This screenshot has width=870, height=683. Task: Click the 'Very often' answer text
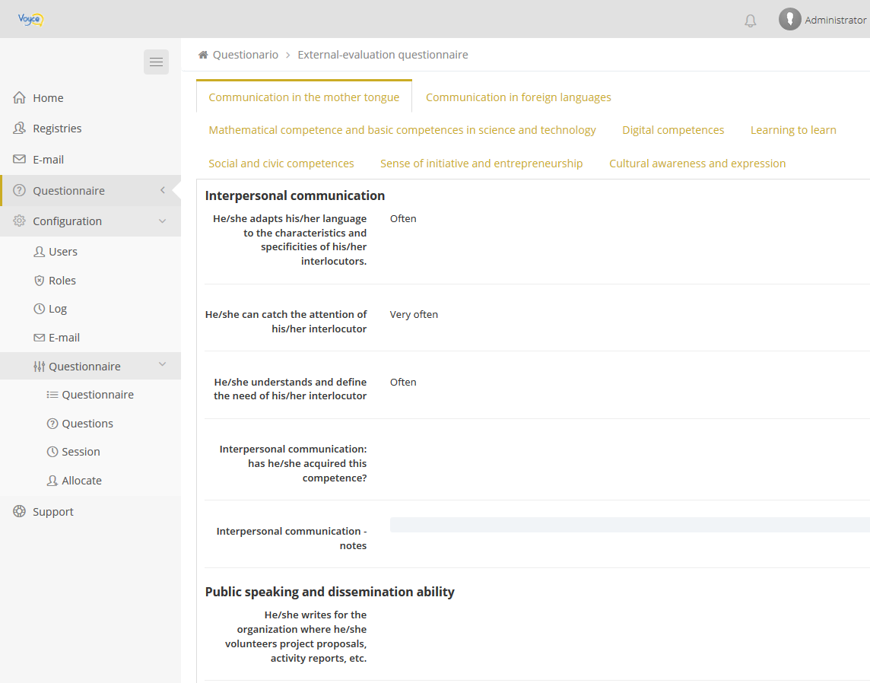[x=414, y=314]
